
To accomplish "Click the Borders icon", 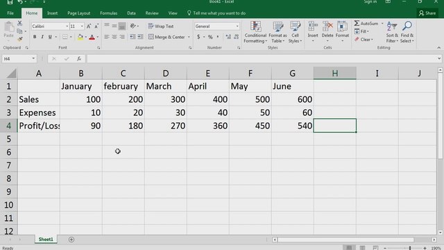I will (x=65, y=37).
